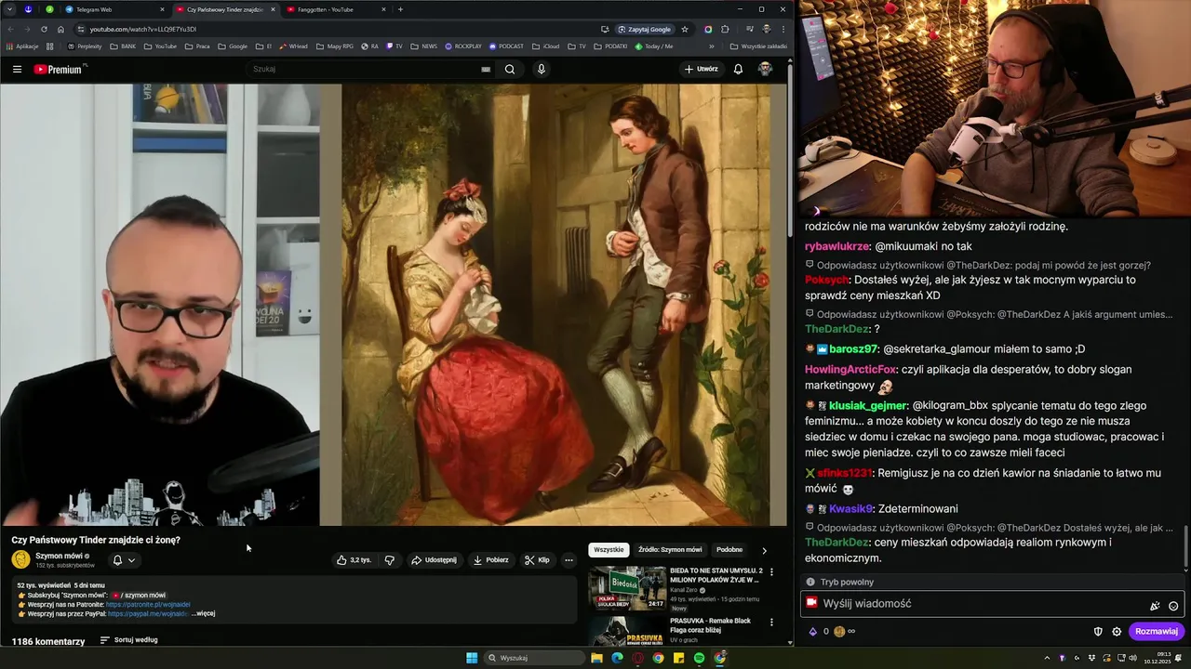1191x669 pixels.
Task: Open Spotify from the taskbar
Action: 699,658
